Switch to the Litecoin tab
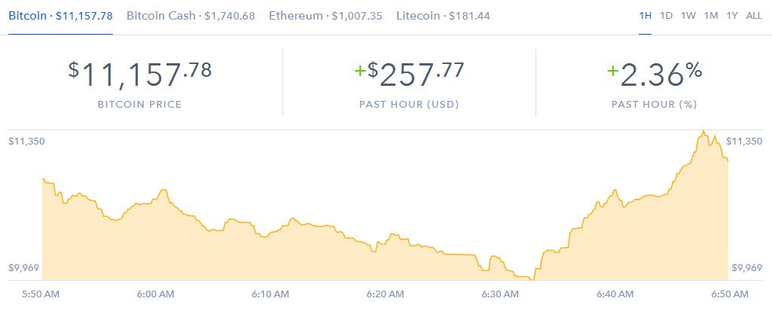The image size is (772, 326). (443, 15)
